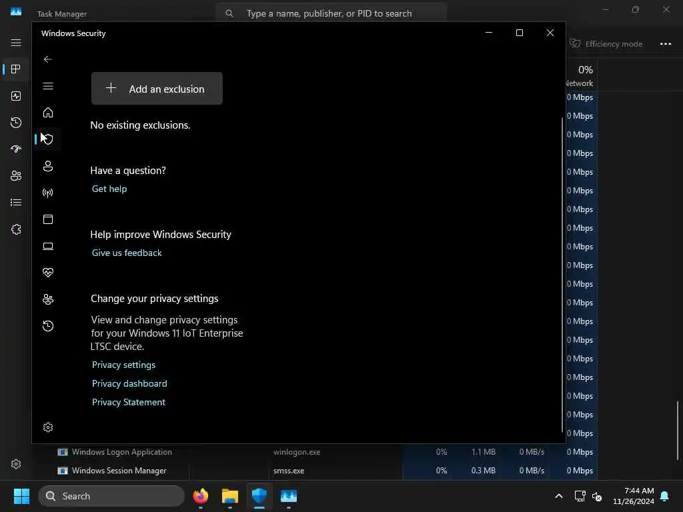The width and height of the screenshot is (683, 512).
Task: Select Task Manager Users icon
Action: (16, 176)
